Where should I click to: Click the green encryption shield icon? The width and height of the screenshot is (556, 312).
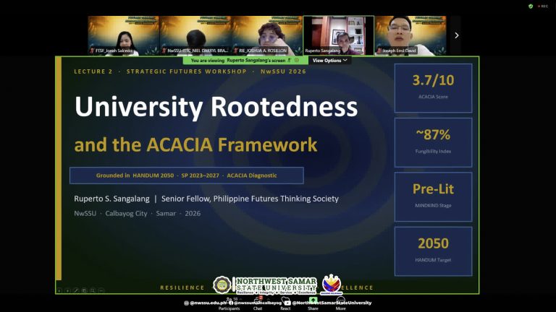[x=531, y=6]
